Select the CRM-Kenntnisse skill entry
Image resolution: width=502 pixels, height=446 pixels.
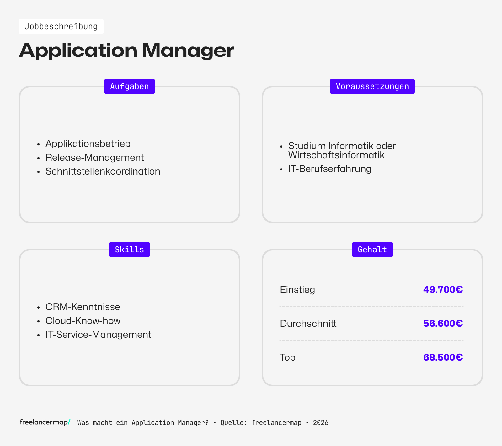point(83,307)
